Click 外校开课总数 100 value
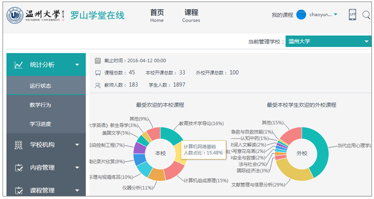 point(234,72)
